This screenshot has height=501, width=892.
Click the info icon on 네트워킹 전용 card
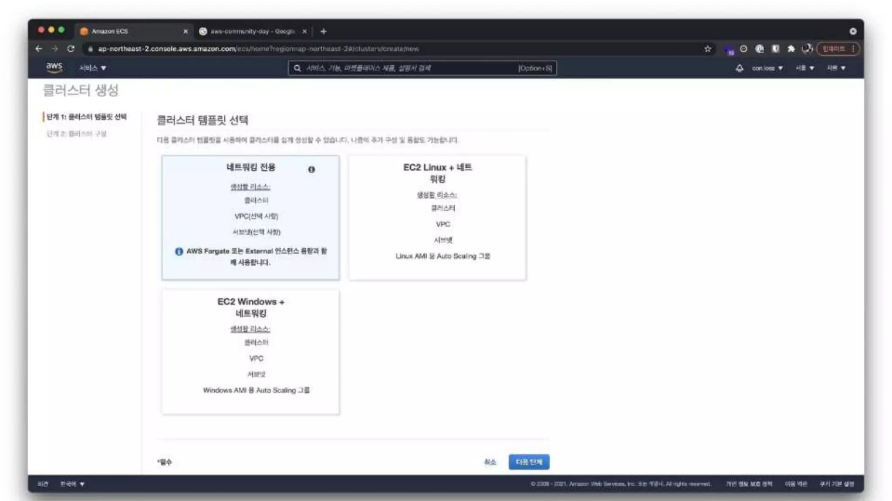point(311,169)
